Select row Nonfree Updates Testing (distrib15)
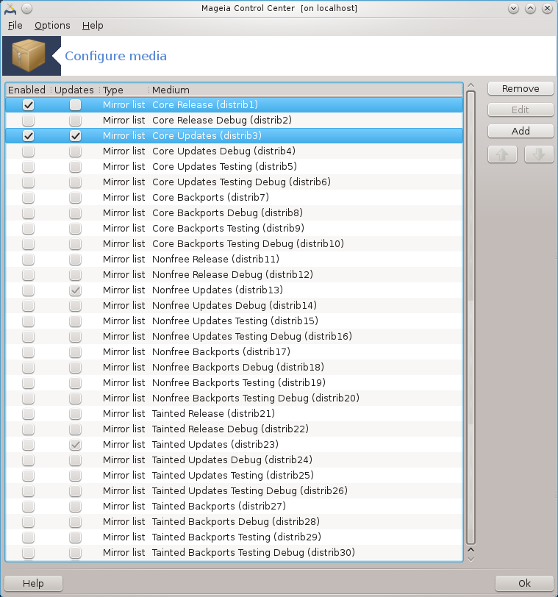The image size is (558, 597). [x=234, y=321]
